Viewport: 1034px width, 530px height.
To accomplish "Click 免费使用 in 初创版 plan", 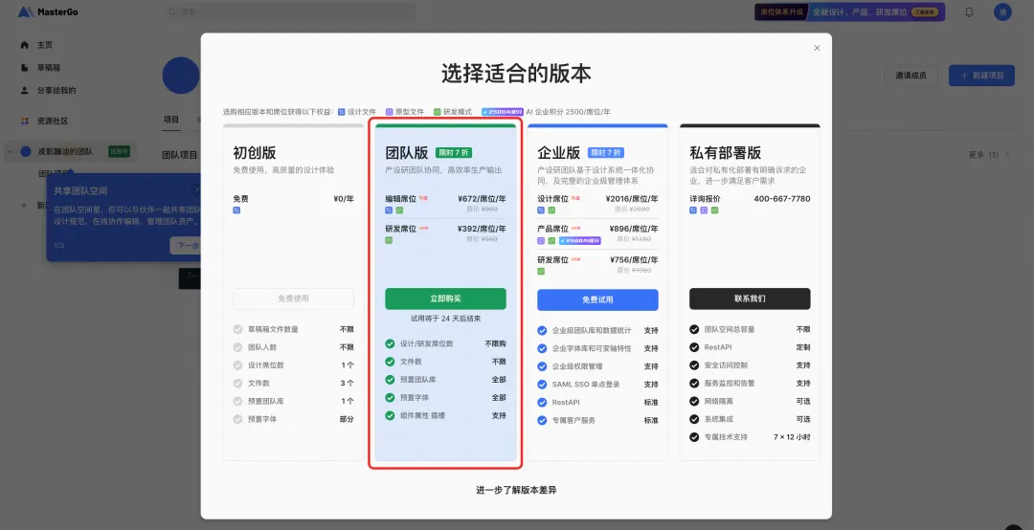I will [x=294, y=298].
